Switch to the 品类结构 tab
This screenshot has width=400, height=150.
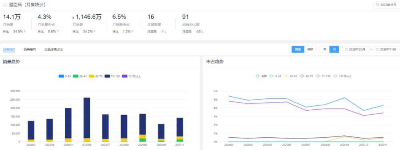click(30, 49)
